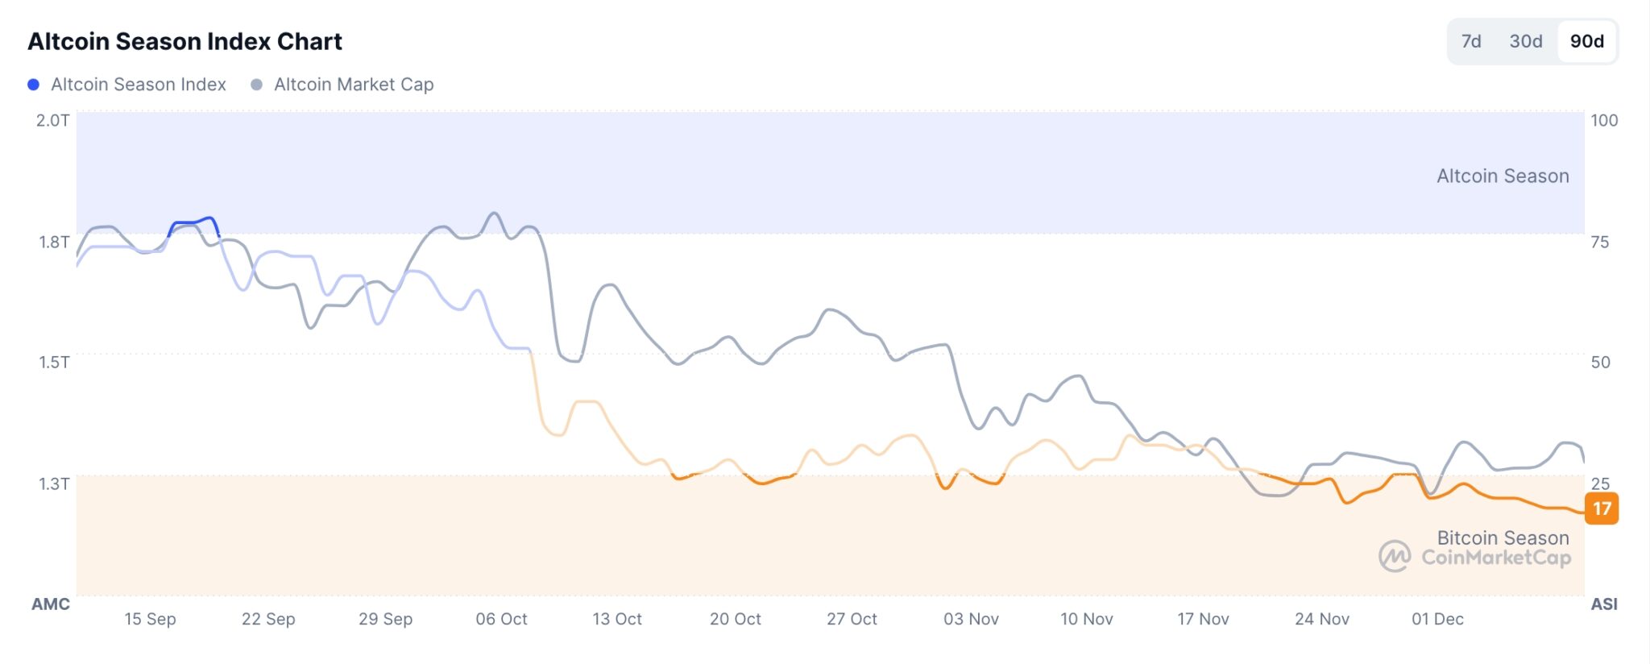Click the orange 17 value badge
The height and width of the screenshot is (664, 1650).
tap(1602, 508)
